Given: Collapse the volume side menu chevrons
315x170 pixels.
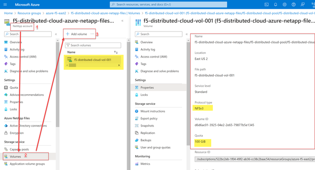Looking at the screenshot, I should tap(186, 34).
